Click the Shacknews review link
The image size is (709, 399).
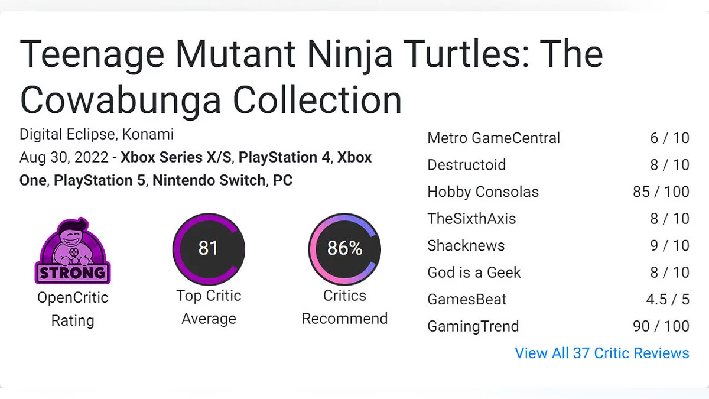tap(466, 246)
